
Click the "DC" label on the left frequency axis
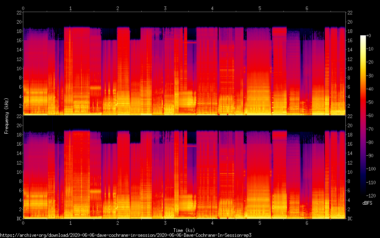pyautogui.click(x=19, y=219)
